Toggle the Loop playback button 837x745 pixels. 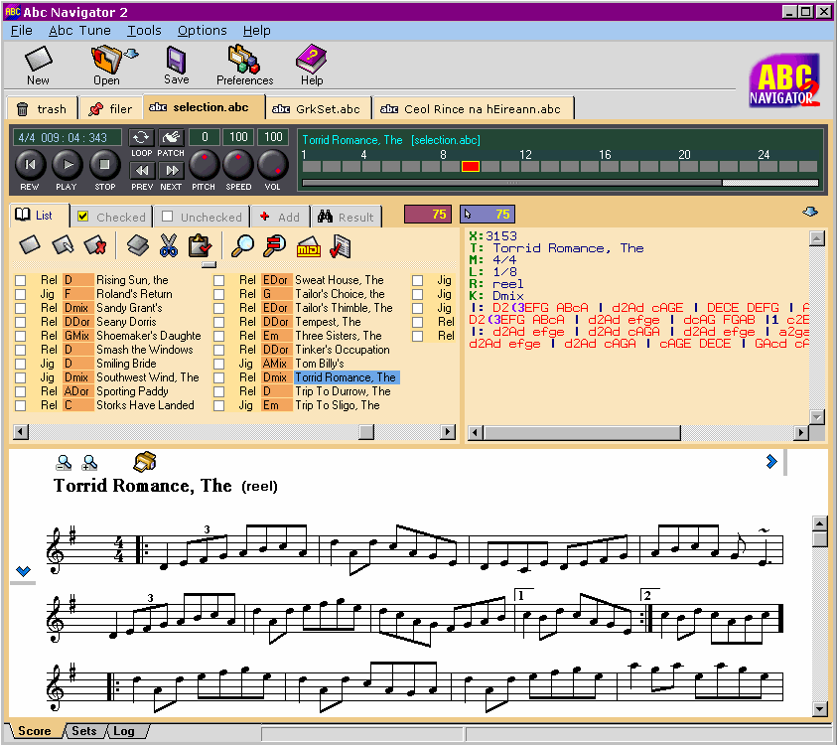pyautogui.click(x=142, y=137)
